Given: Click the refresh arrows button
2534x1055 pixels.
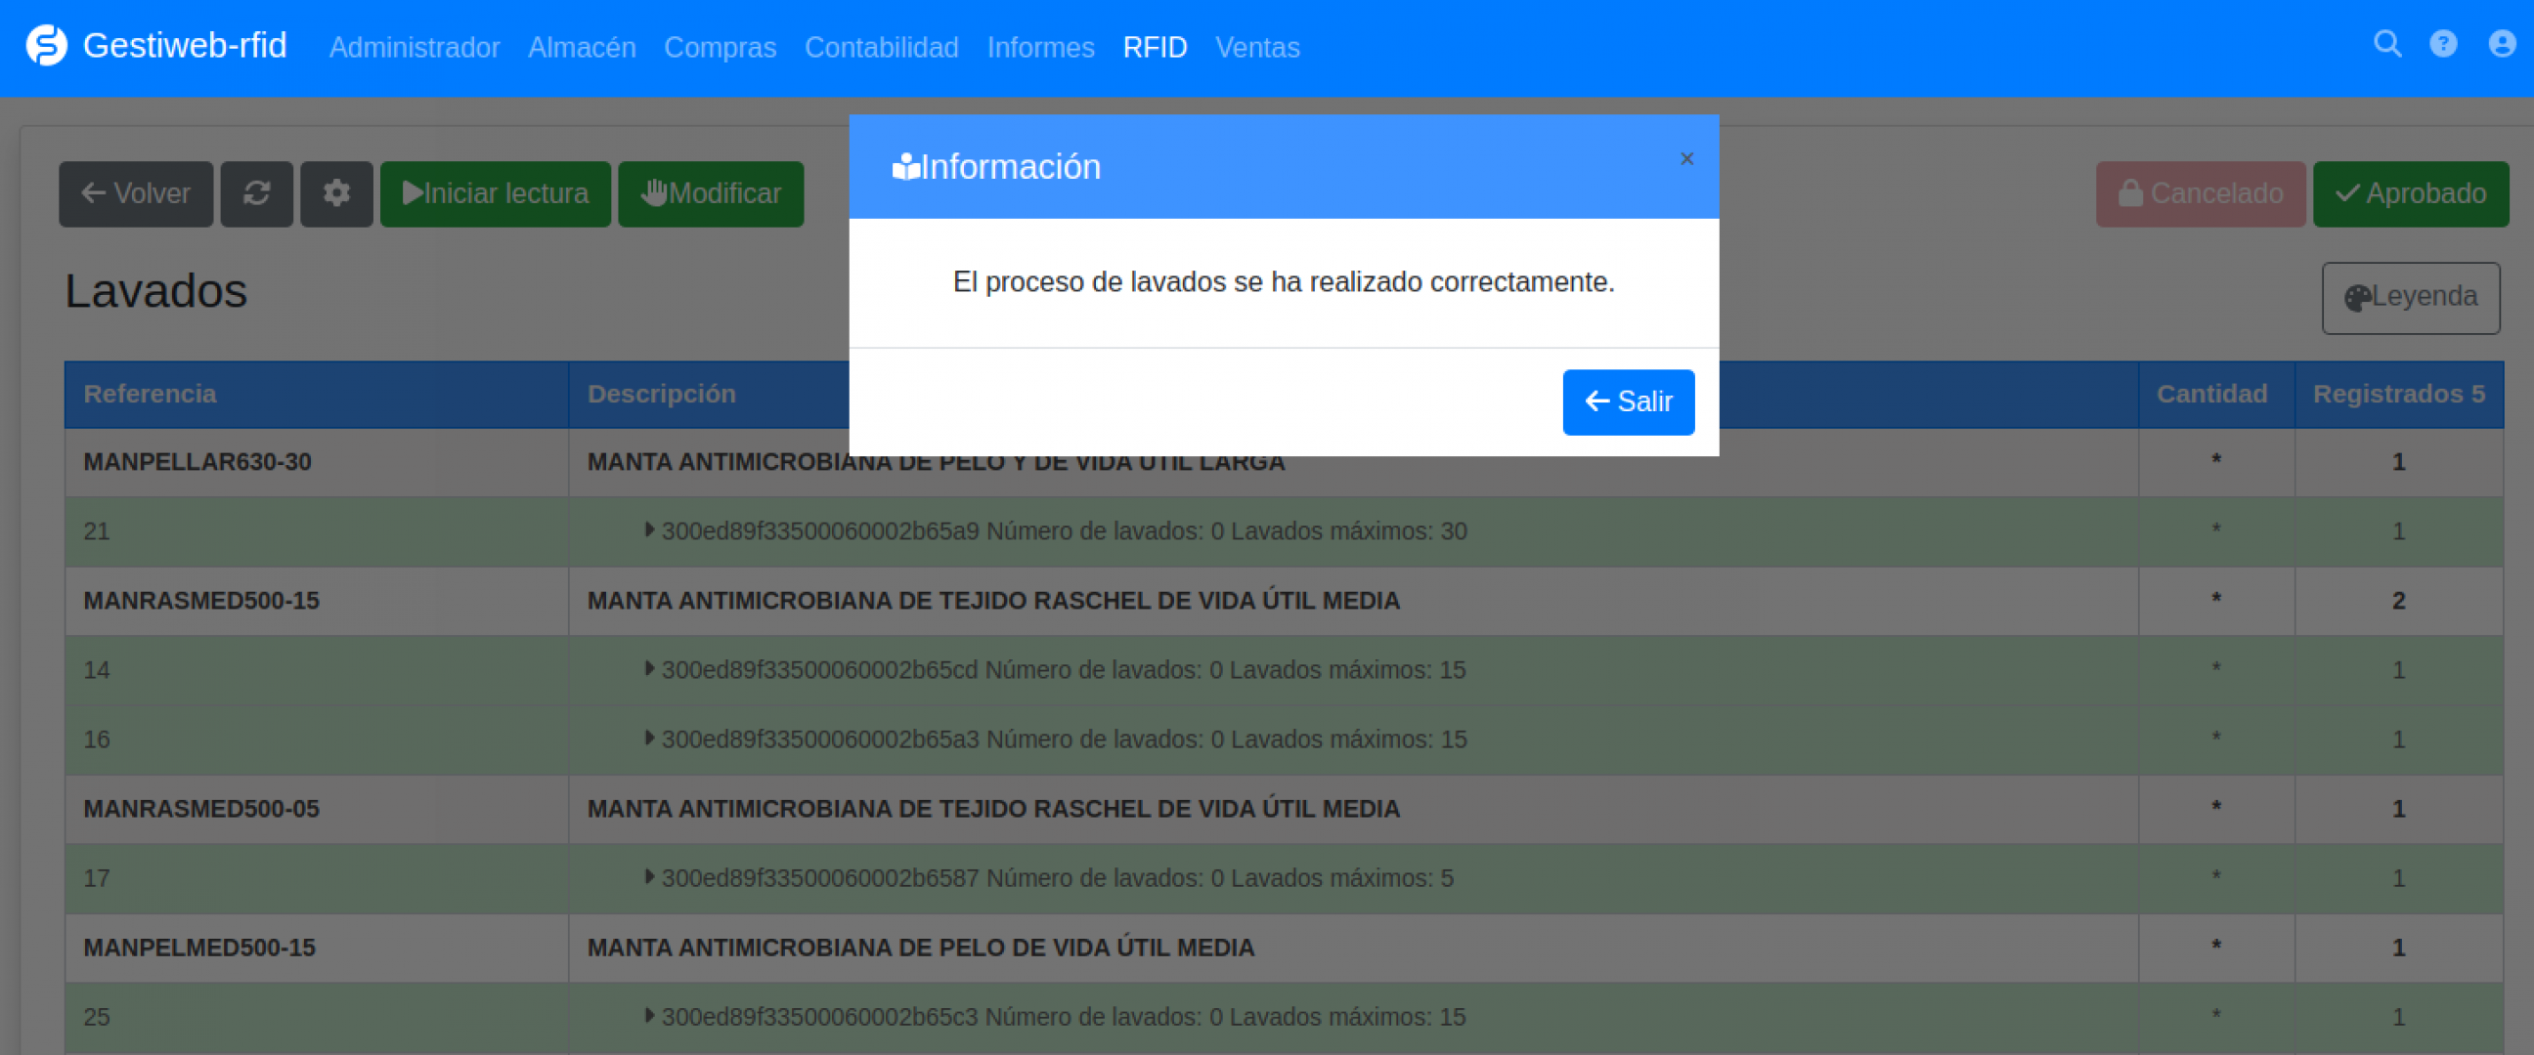Looking at the screenshot, I should pyautogui.click(x=257, y=193).
